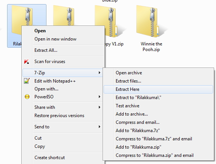Choose Add to "Rilakkuma.7z"
Screen dimensions: 216x164
click(158, 131)
